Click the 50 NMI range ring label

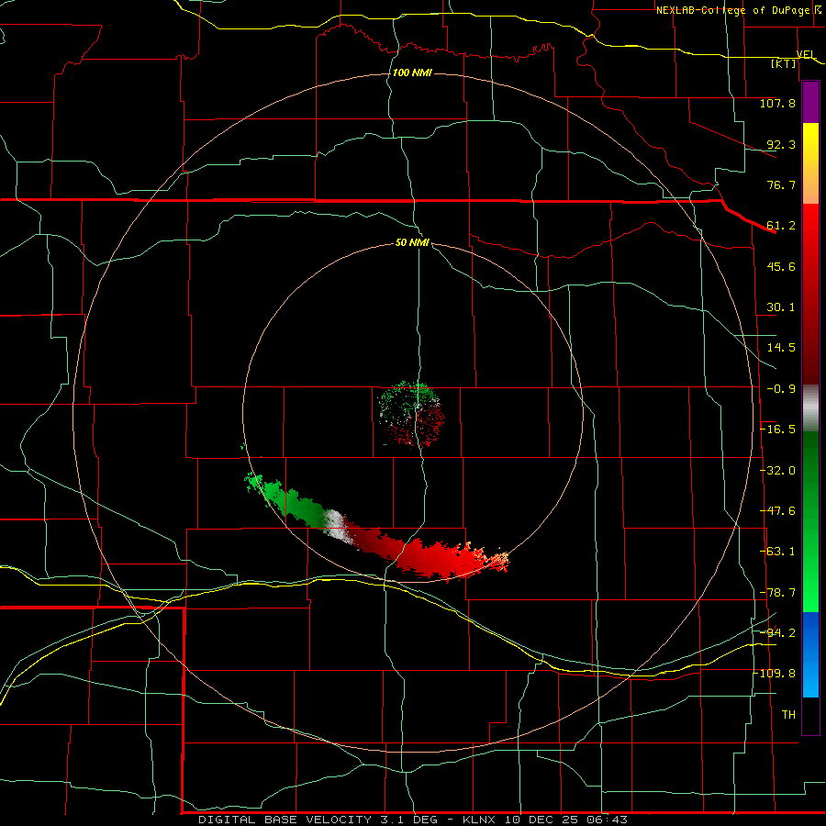coord(412,243)
